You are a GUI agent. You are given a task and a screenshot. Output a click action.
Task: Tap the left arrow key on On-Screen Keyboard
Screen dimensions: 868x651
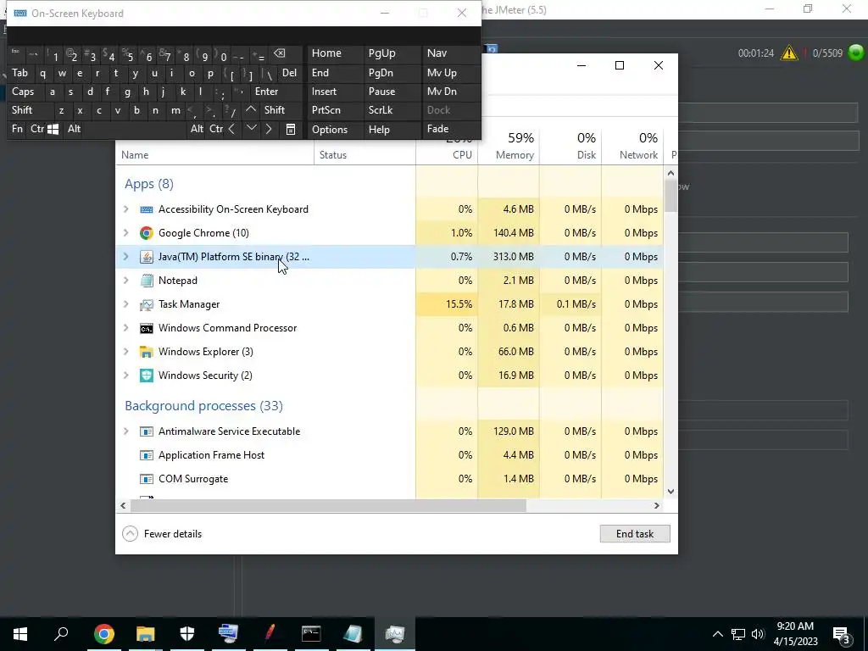(232, 129)
